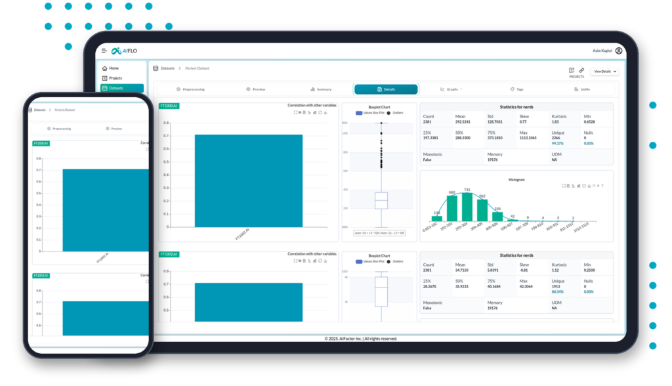Click the Asim Kaghzi user name
Image resolution: width=672 pixels, height=386 pixels.
[x=602, y=51]
